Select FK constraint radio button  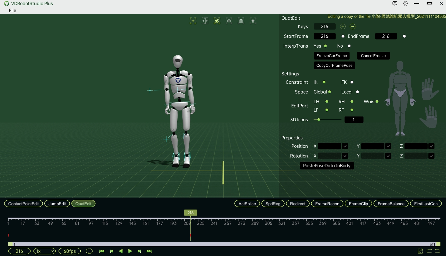point(352,82)
